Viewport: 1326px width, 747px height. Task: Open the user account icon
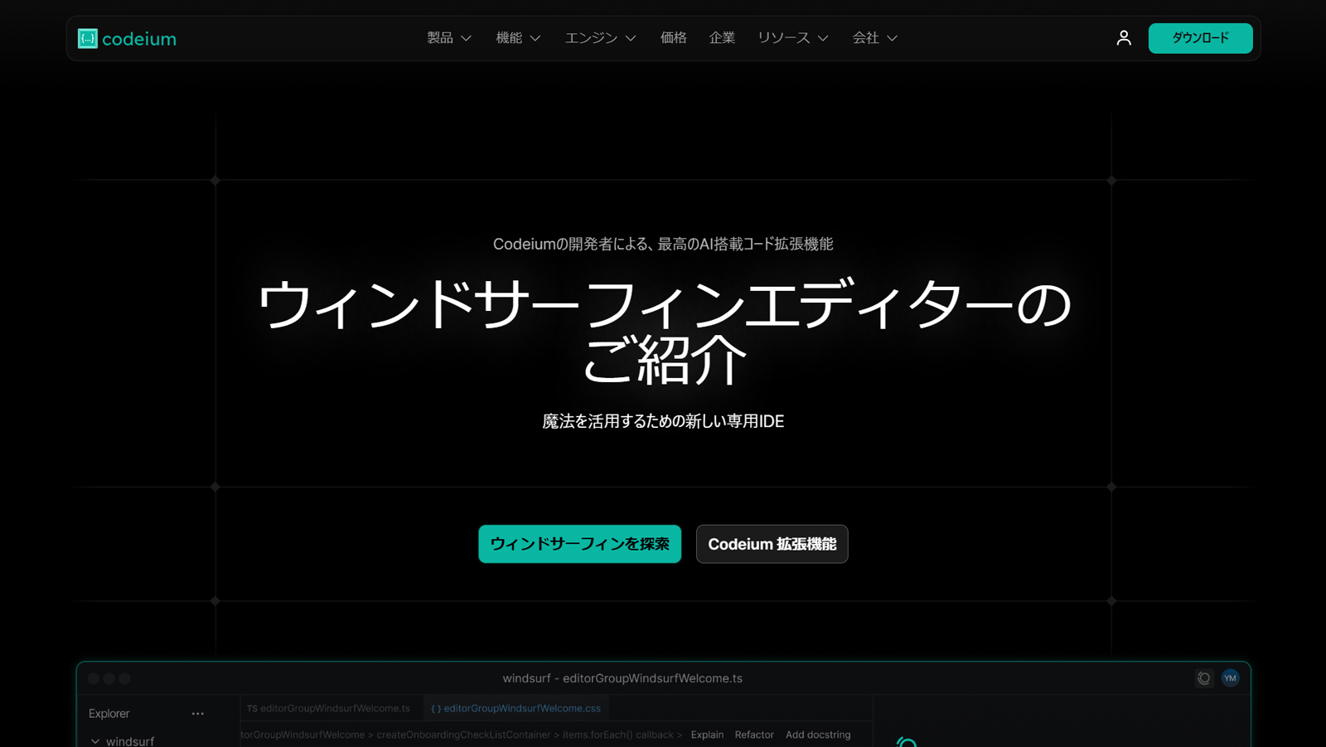tap(1124, 38)
